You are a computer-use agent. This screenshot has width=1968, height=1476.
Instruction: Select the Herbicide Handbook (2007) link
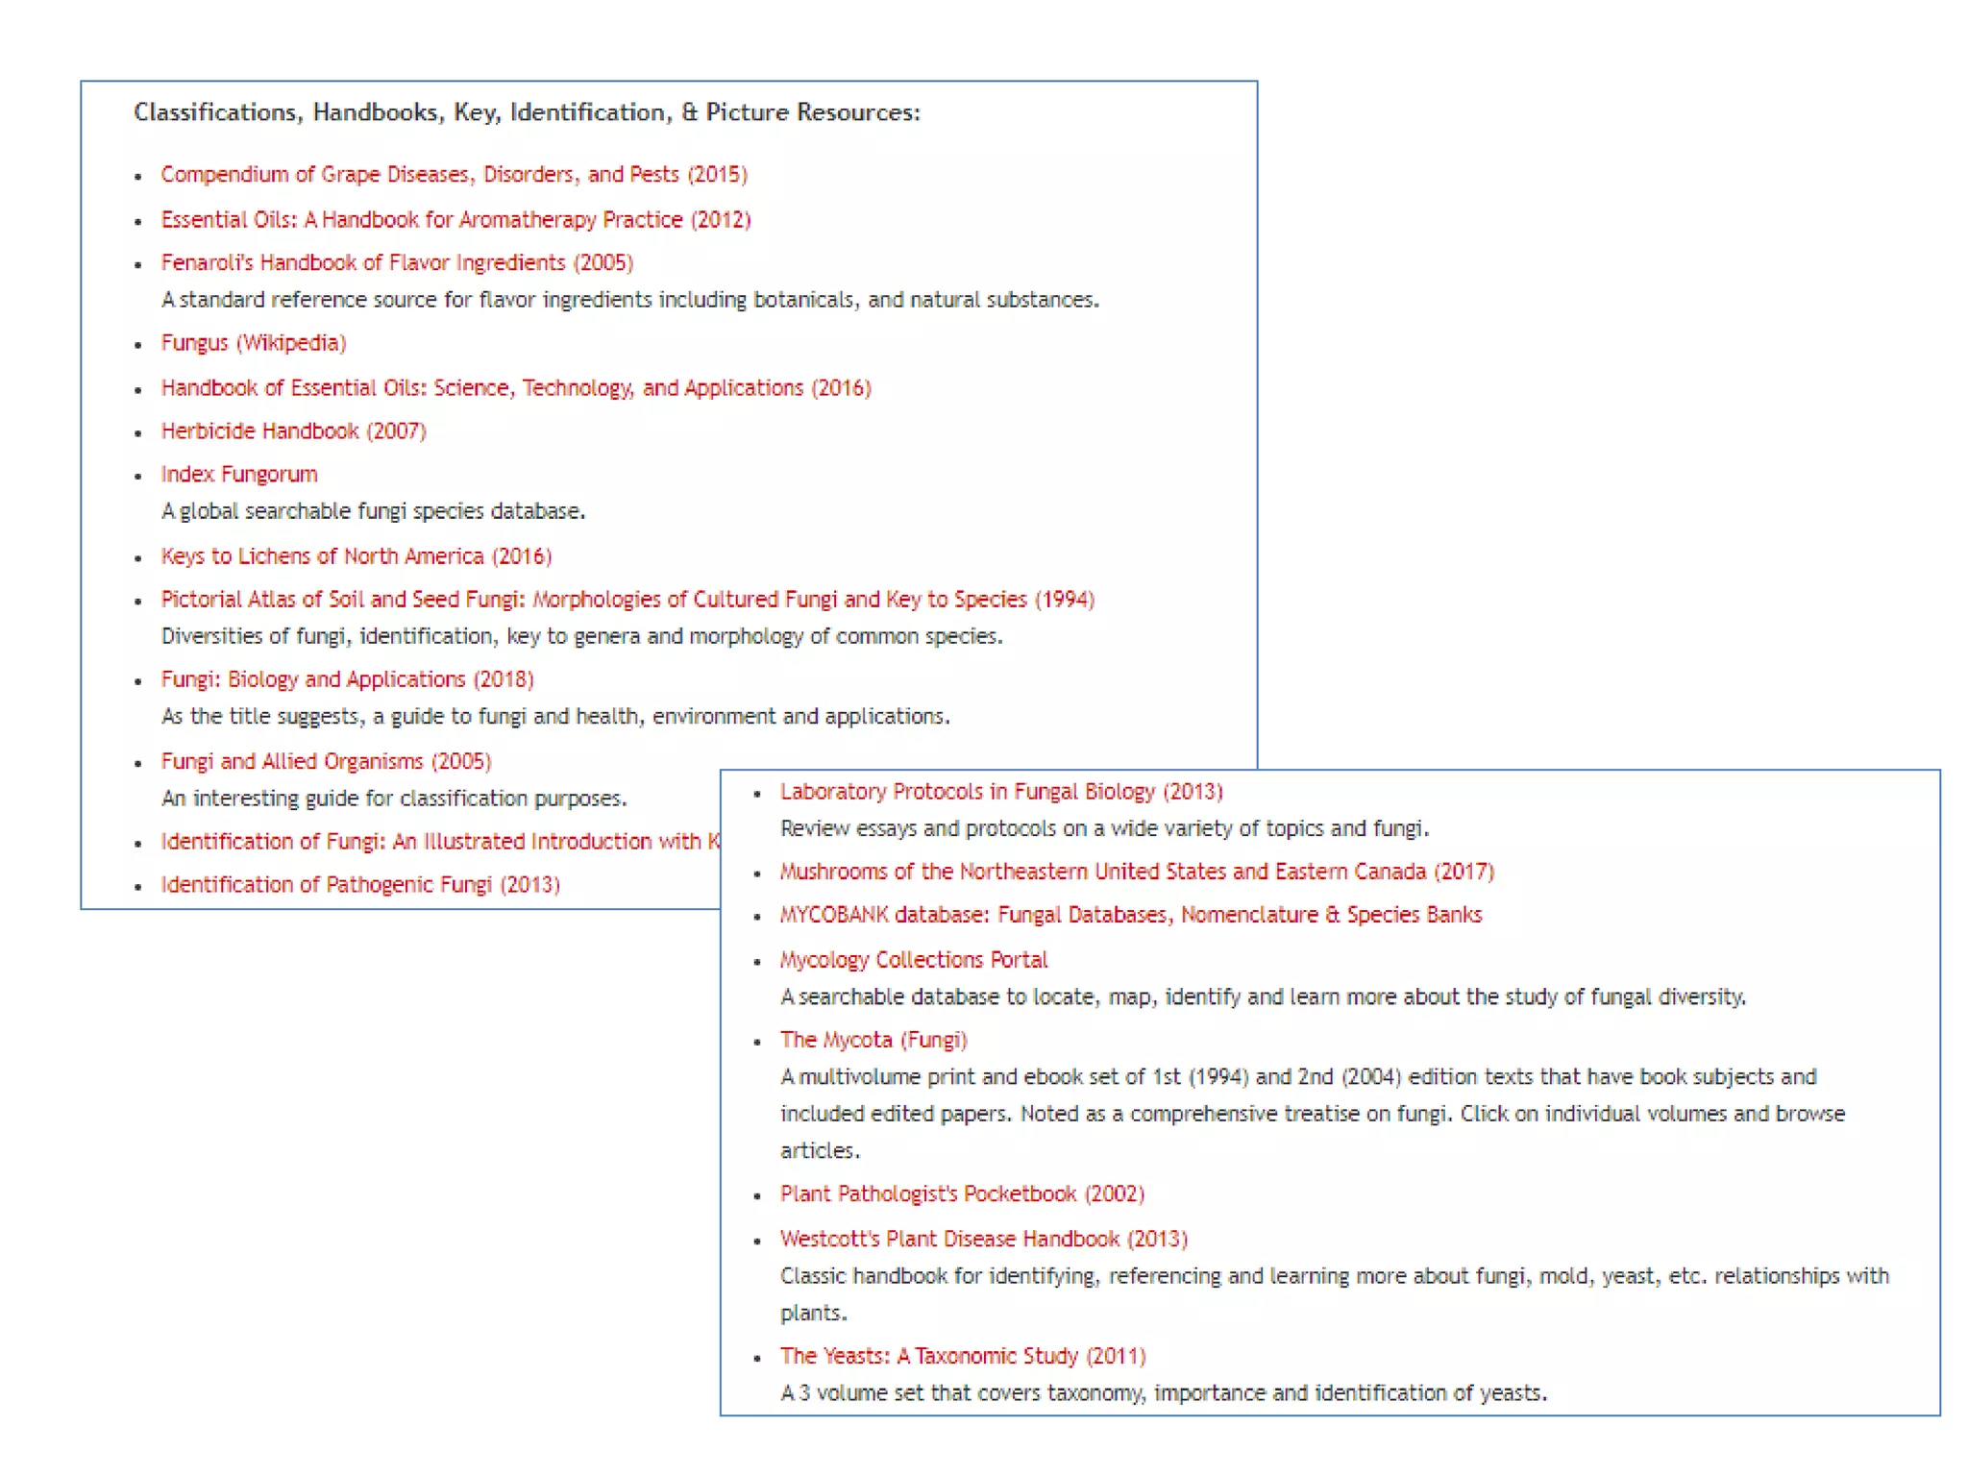(x=293, y=430)
